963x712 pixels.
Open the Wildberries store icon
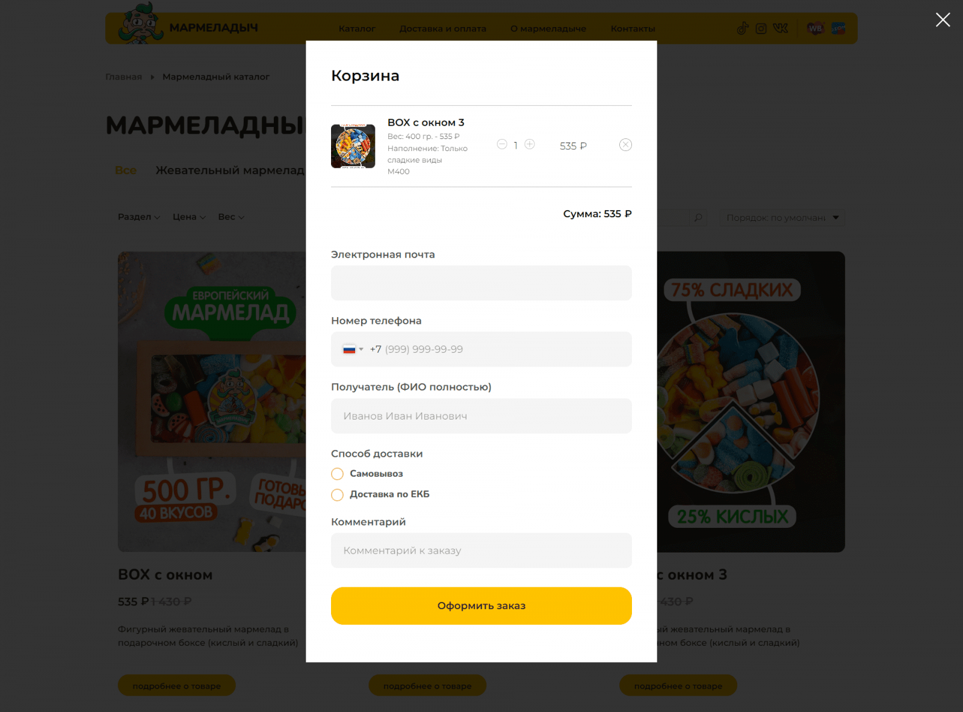pyautogui.click(x=815, y=28)
